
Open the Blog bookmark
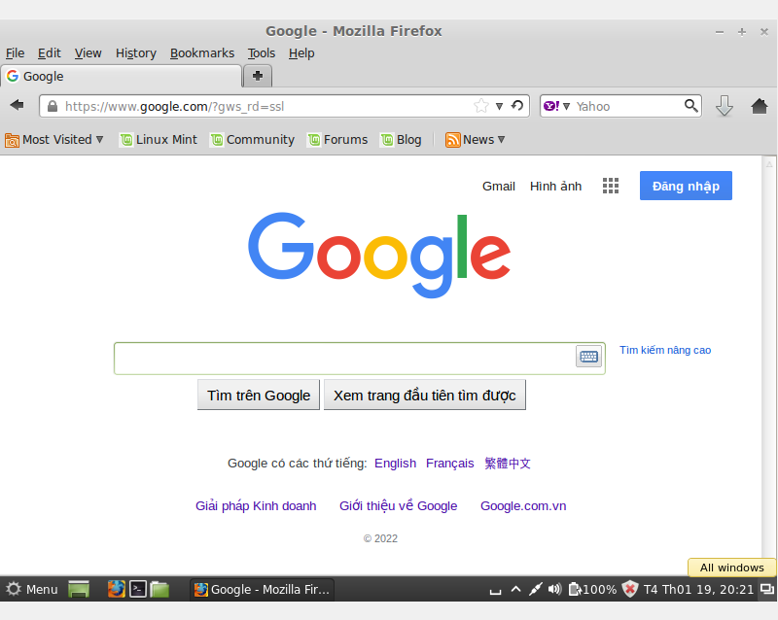[x=401, y=140]
